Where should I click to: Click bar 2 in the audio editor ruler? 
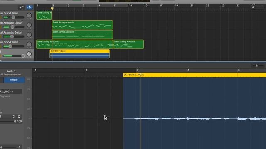pyautogui.click(x=86, y=70)
